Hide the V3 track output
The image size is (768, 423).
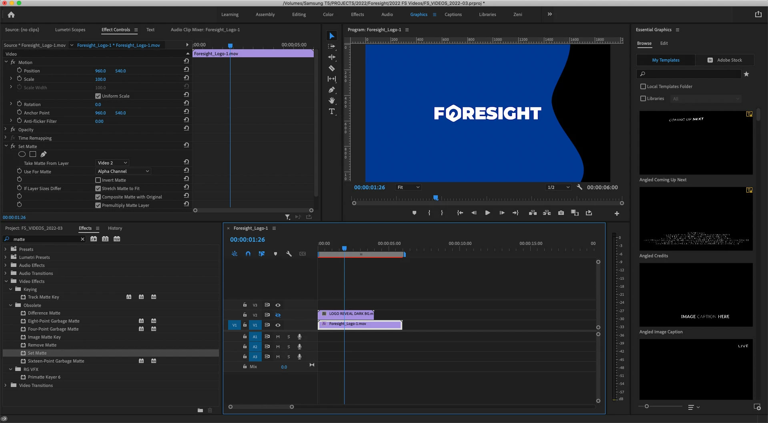278,305
